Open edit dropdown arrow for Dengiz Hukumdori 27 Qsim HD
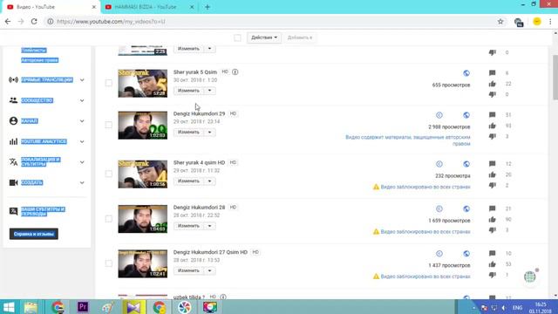 pos(209,270)
